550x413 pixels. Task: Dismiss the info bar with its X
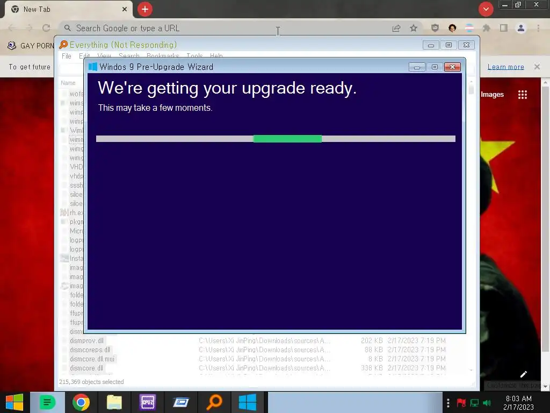click(537, 67)
